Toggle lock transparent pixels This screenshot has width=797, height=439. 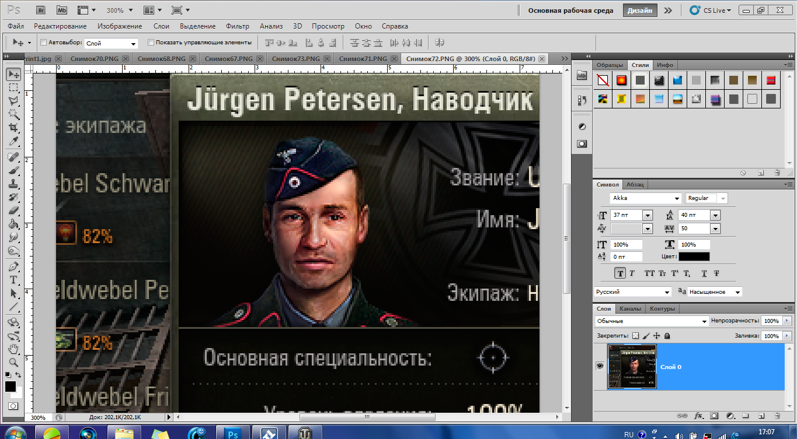[636, 336]
